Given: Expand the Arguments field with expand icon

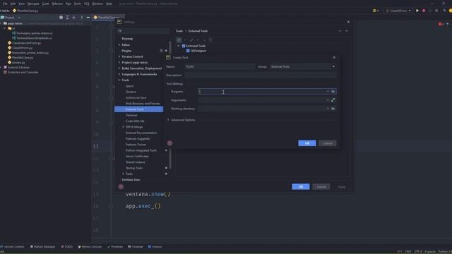Looking at the screenshot, I should 333,100.
